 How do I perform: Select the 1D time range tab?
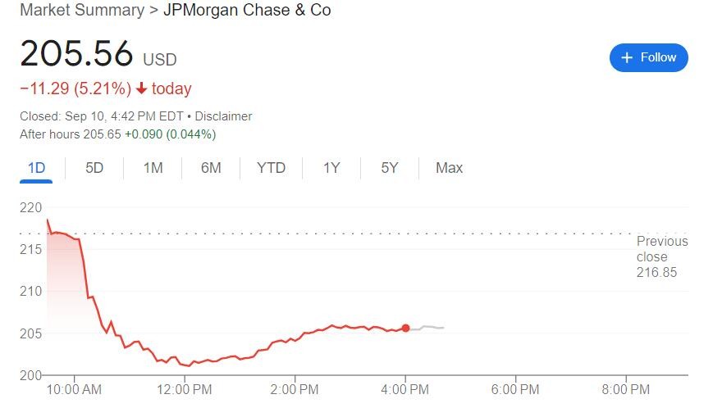(36, 168)
